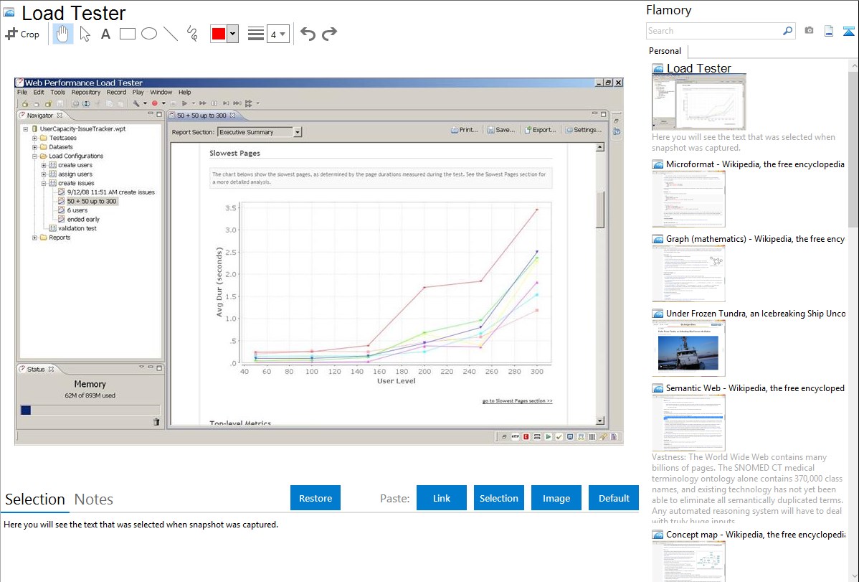
Task: Click the page icon beside the camera
Action: [x=829, y=31]
